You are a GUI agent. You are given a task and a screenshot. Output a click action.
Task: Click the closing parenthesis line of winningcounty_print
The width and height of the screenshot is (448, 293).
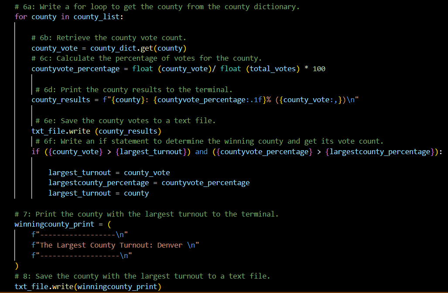click(x=17, y=266)
